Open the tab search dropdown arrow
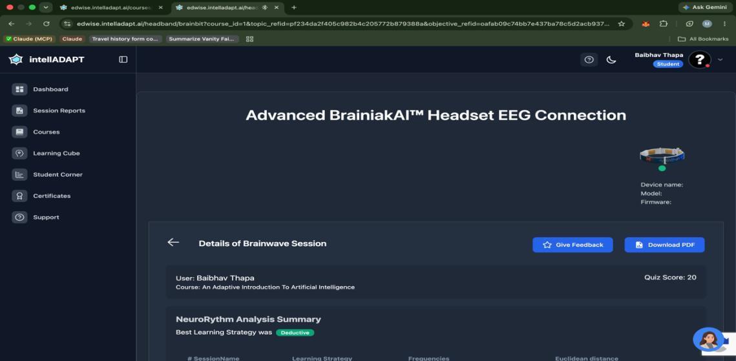The width and height of the screenshot is (736, 361). tap(45, 8)
